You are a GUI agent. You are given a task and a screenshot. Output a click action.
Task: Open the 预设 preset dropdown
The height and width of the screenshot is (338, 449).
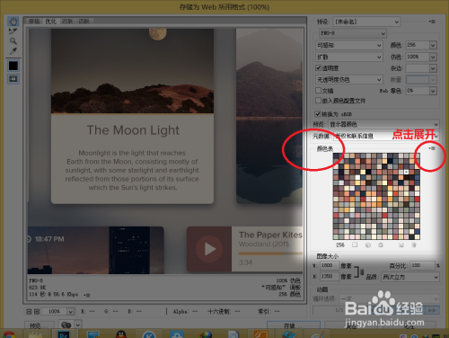click(366, 22)
